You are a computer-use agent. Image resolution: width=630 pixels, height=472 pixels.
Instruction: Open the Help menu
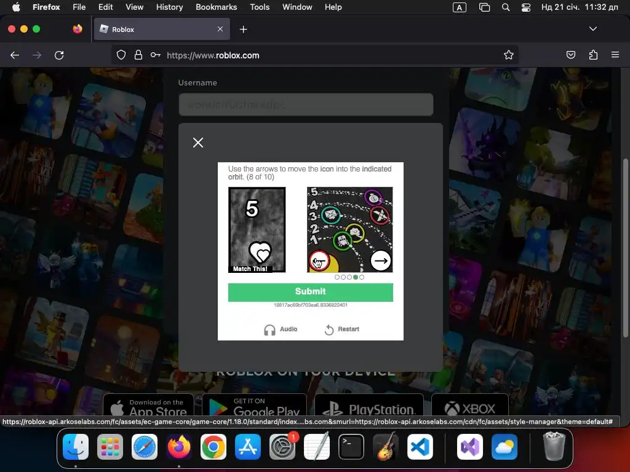point(333,7)
